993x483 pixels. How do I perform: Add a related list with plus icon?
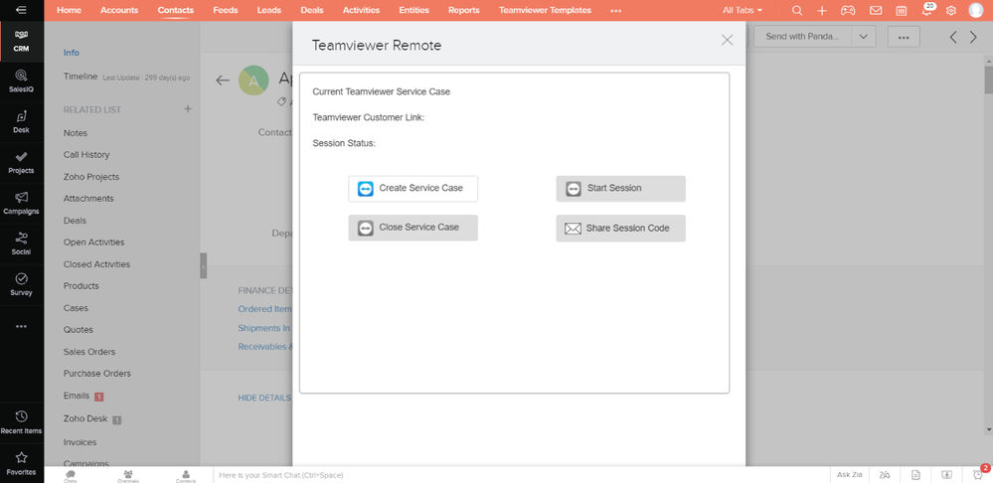[x=188, y=109]
